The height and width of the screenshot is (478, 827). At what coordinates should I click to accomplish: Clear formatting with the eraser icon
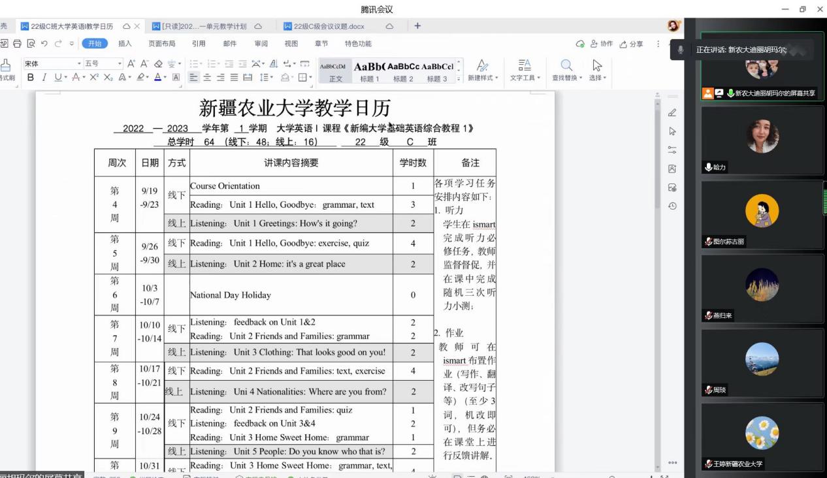click(x=158, y=63)
